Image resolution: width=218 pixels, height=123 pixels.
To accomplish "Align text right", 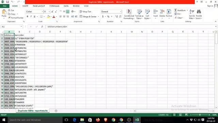I will coord(68,17).
